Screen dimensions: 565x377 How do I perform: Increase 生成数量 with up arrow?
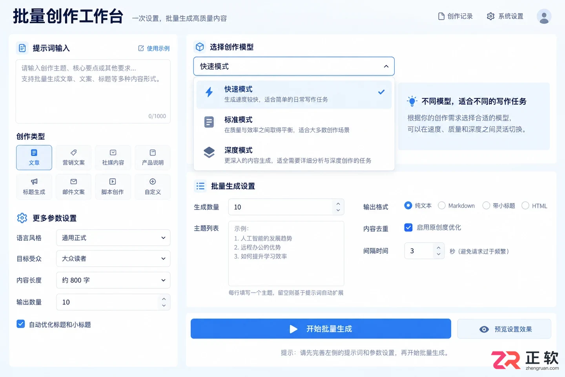[338, 203]
